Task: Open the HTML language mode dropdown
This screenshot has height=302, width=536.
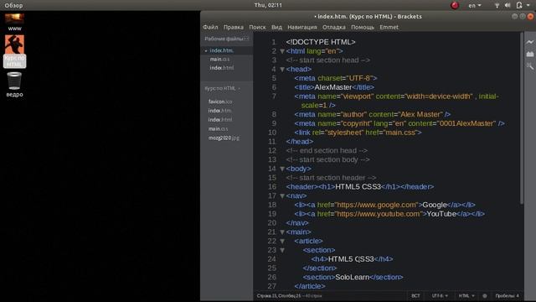Action: 466,296
